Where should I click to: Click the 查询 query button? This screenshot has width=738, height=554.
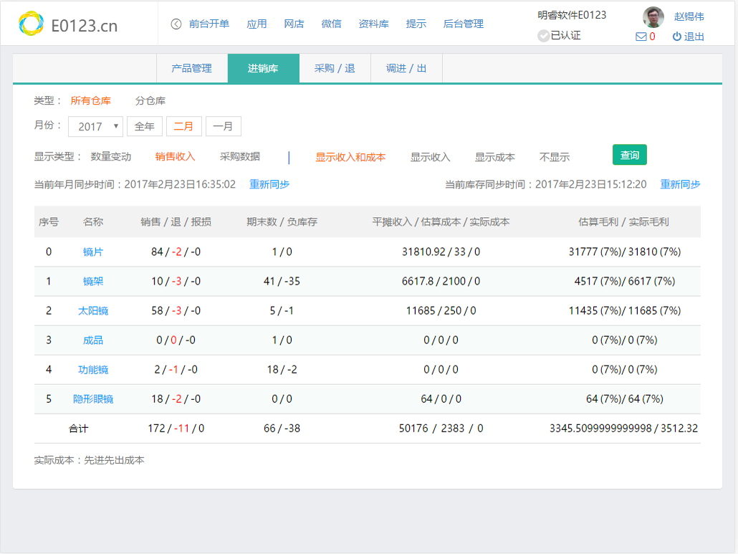(629, 154)
